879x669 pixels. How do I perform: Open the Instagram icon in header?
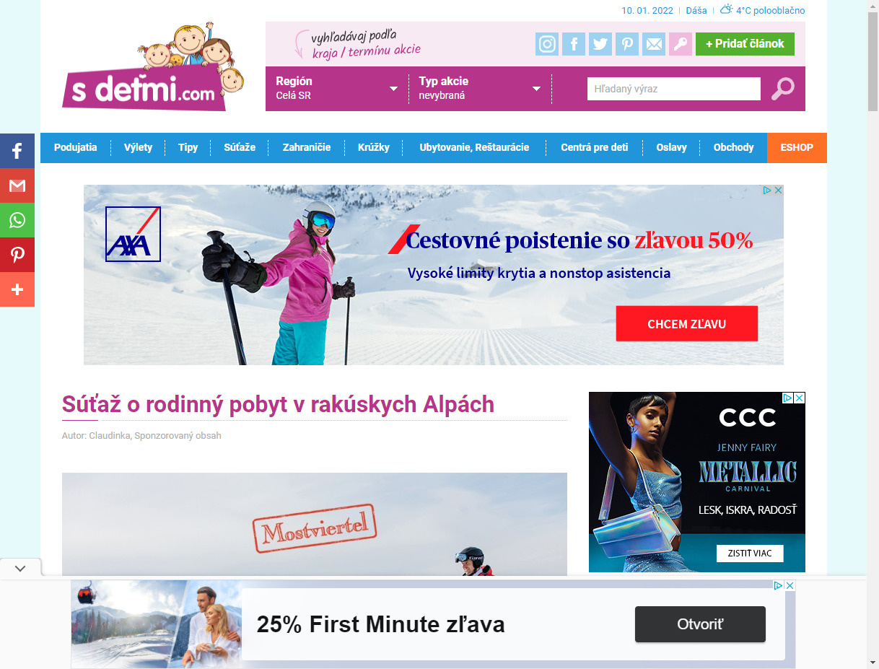547,44
